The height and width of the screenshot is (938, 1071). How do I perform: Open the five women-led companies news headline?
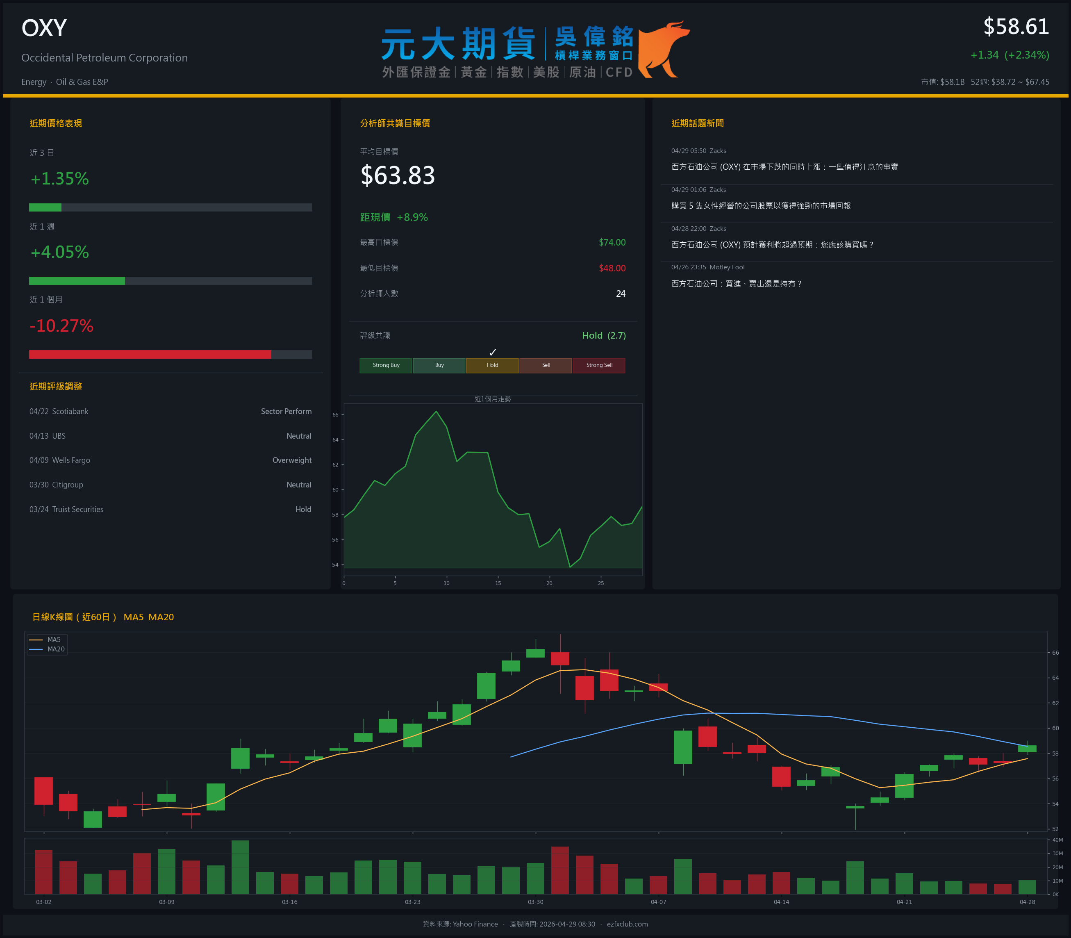761,206
